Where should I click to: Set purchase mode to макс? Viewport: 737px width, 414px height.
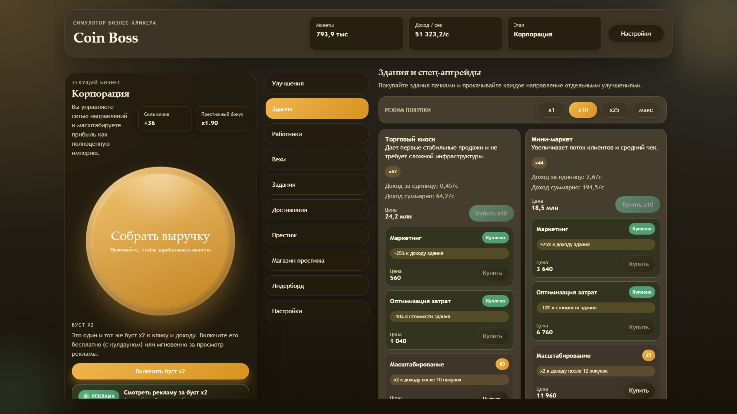[646, 110]
